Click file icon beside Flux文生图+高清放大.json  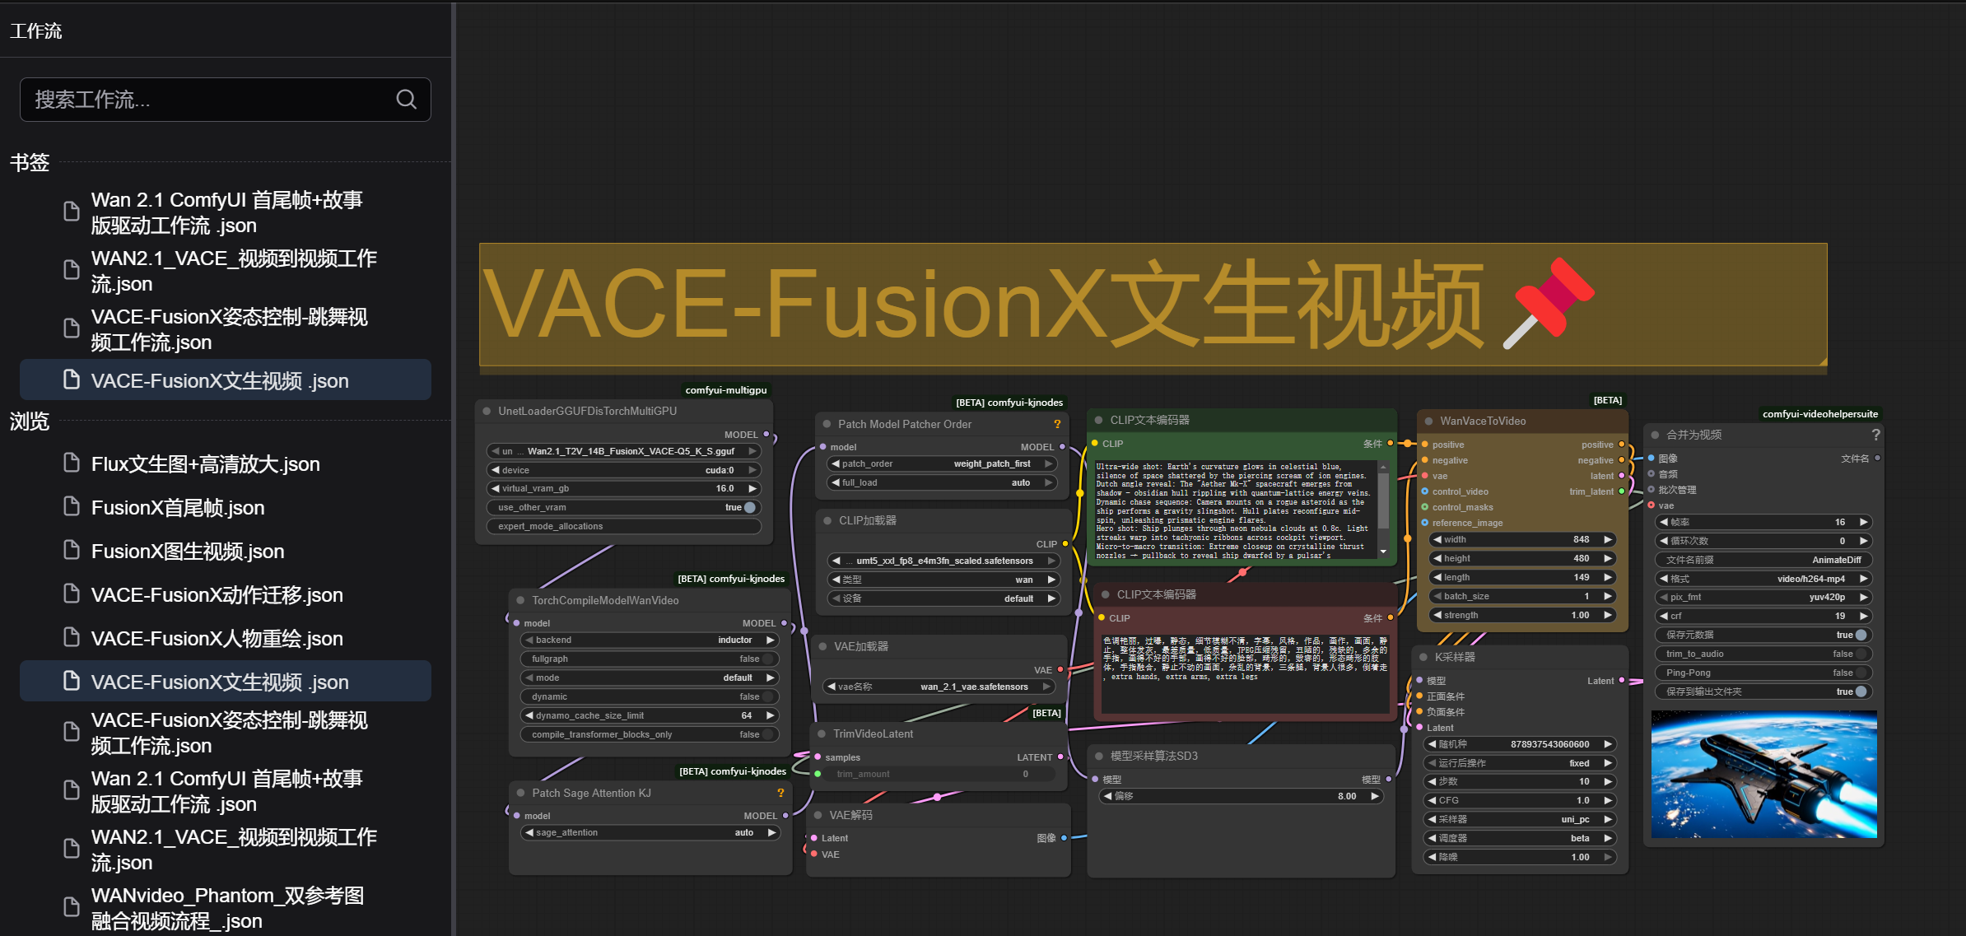(x=72, y=463)
